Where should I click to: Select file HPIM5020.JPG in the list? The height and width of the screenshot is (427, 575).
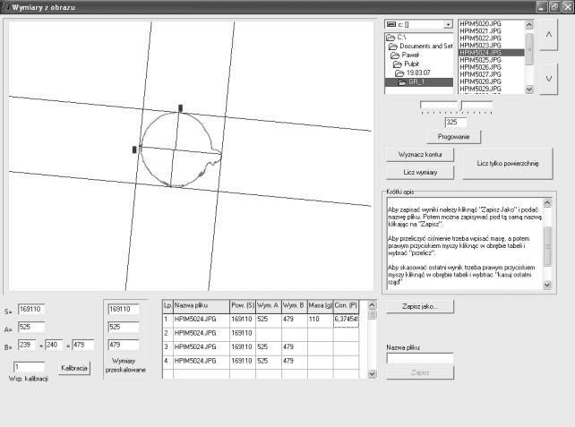click(481, 24)
